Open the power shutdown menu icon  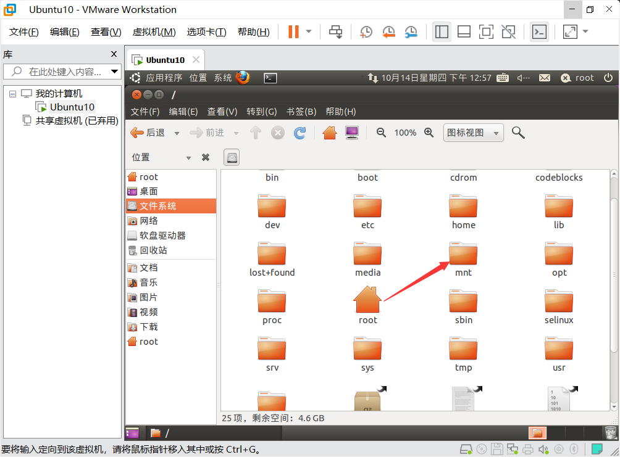pyautogui.click(x=608, y=78)
